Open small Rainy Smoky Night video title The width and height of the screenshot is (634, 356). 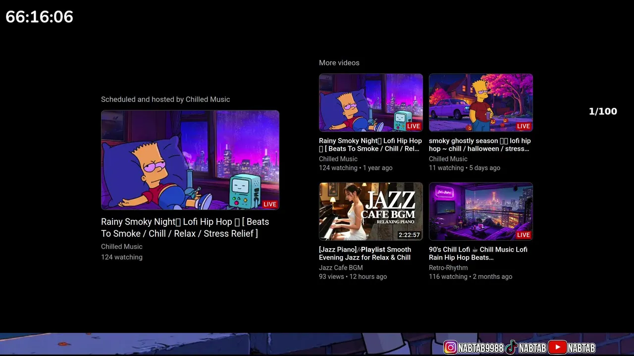370,145
